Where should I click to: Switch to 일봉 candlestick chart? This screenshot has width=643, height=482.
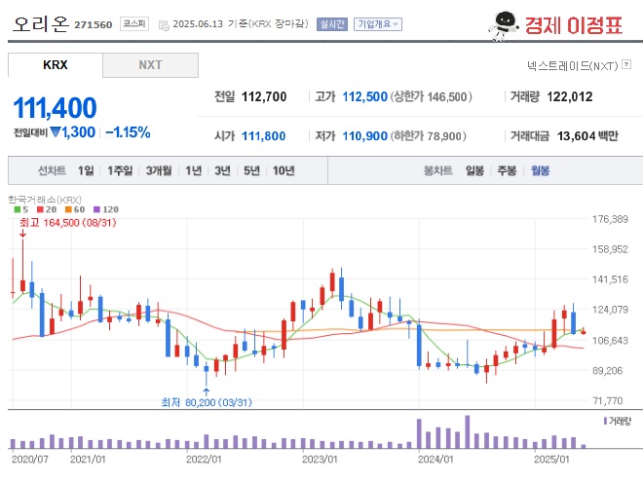[474, 170]
